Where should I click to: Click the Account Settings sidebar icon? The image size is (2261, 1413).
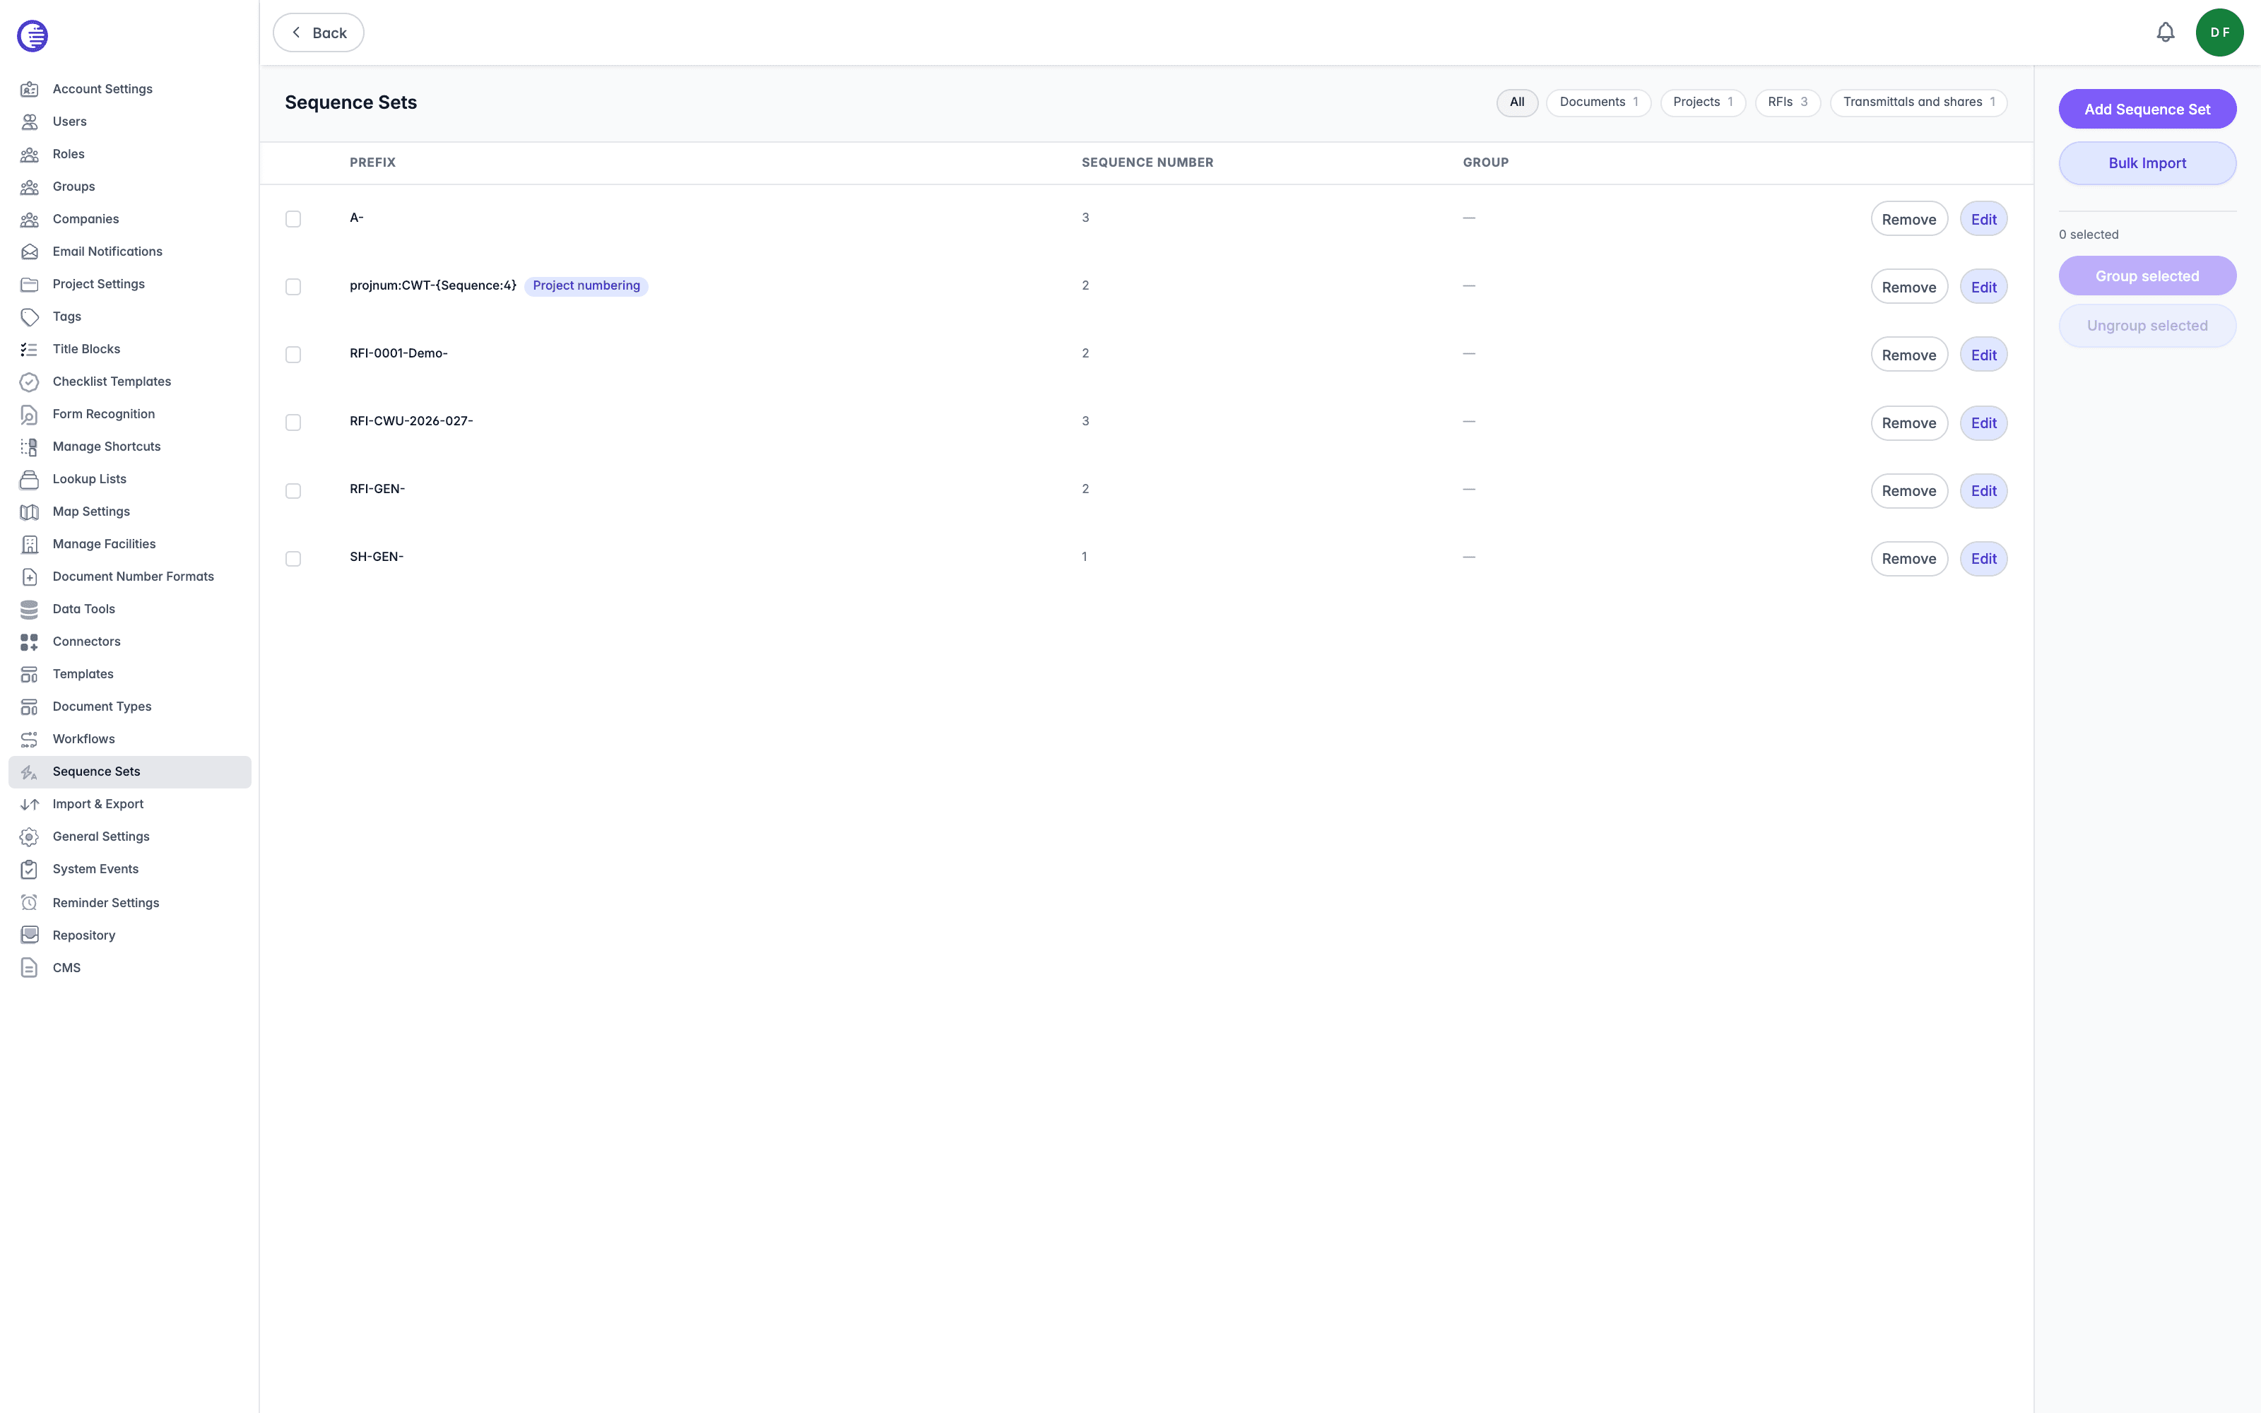coord(30,89)
